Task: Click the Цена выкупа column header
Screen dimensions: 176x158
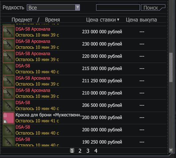Action: click(141, 20)
